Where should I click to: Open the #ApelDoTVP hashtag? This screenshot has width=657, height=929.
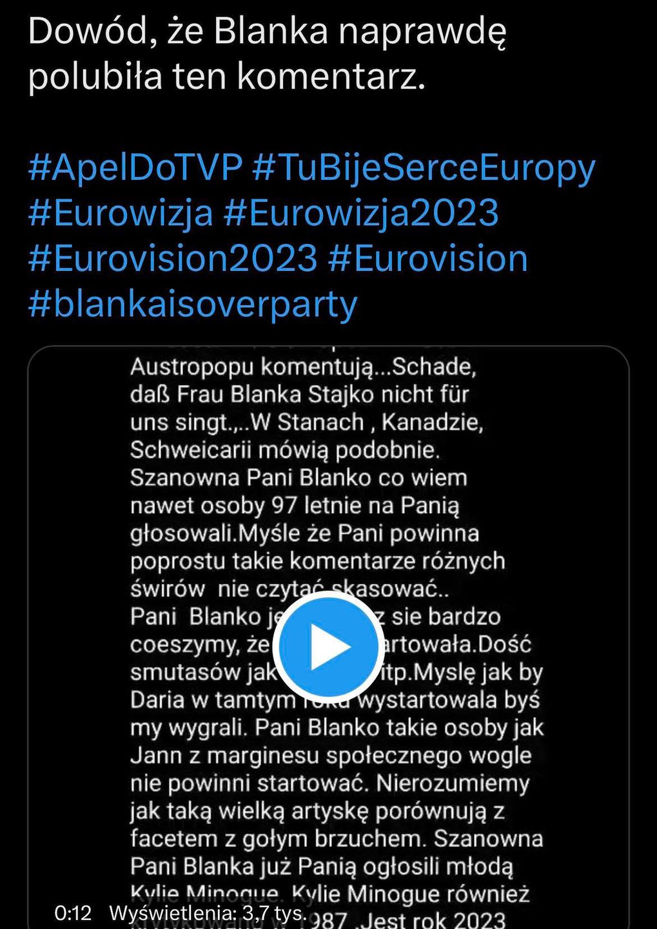135,168
